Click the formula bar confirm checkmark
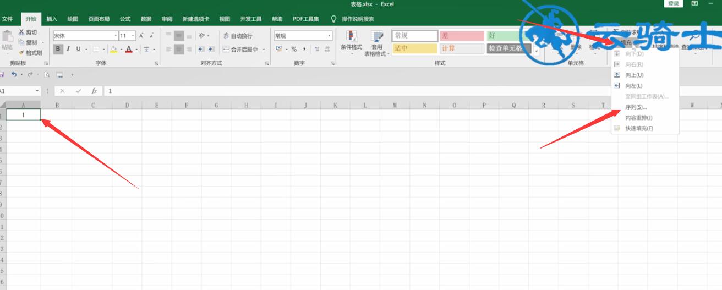 (x=79, y=91)
